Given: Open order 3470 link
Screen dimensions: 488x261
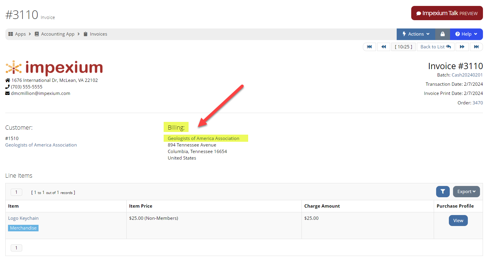Looking at the screenshot, I should [478, 103].
